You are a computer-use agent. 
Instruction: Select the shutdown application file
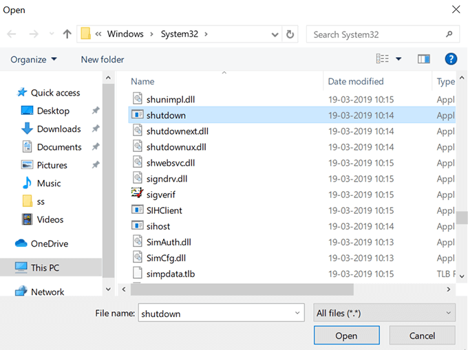292,115
